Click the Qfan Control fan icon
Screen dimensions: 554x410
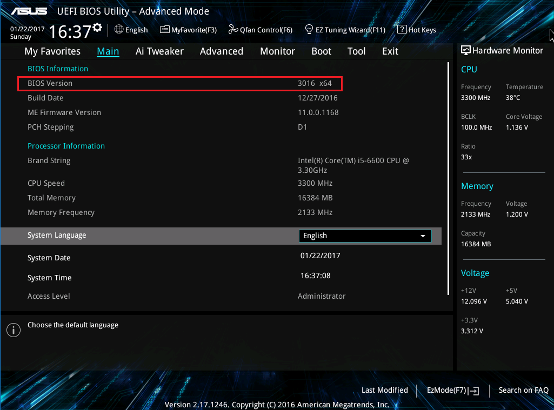pos(233,29)
